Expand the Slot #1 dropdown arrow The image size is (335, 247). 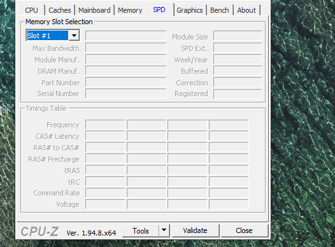pos(74,36)
